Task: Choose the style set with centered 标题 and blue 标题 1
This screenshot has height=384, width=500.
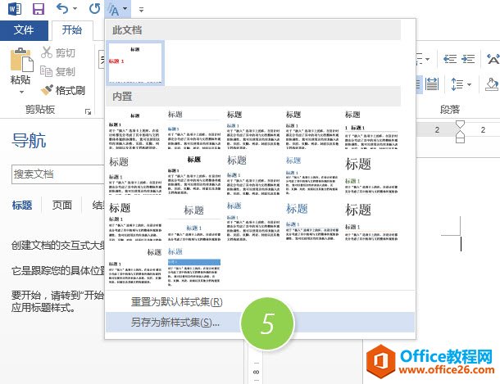Action: tap(194, 222)
